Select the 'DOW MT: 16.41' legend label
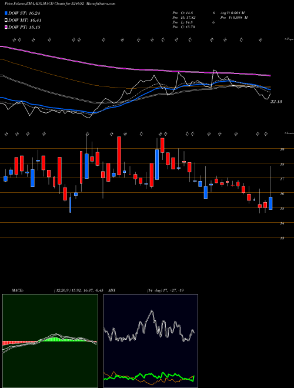Viewport: 294px width, 388px height. point(25,21)
